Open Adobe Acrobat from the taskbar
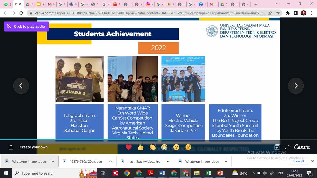 click(151, 173)
